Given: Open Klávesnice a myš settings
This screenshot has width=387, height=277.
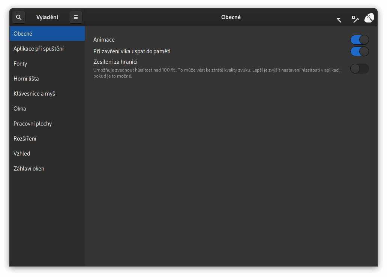Looking at the screenshot, I should point(47,94).
